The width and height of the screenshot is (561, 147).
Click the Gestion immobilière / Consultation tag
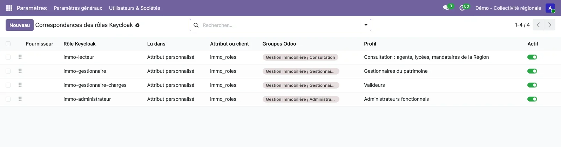(300, 57)
